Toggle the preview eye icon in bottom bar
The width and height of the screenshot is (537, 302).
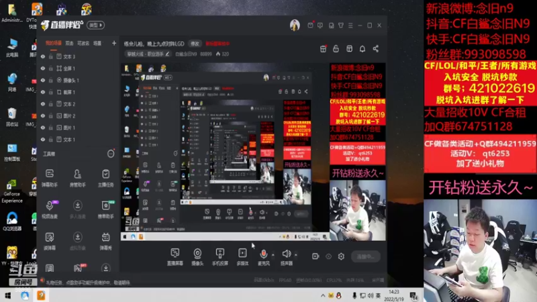(328, 256)
